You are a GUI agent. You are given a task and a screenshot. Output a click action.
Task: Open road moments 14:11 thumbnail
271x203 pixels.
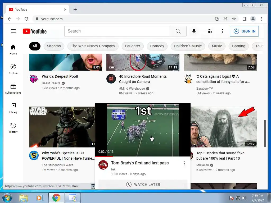pyautogui.click(x=143, y=62)
